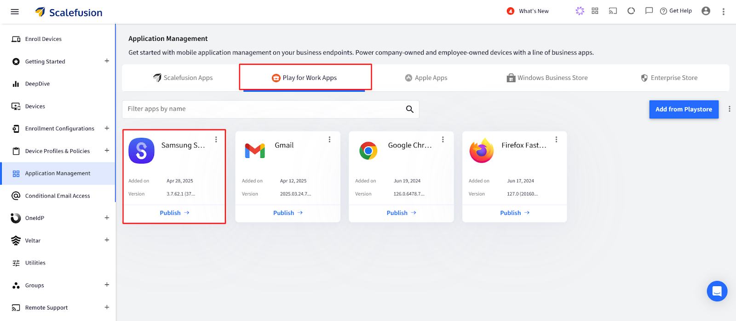
Task: Switch to Apple Apps tab
Action: [x=426, y=78]
